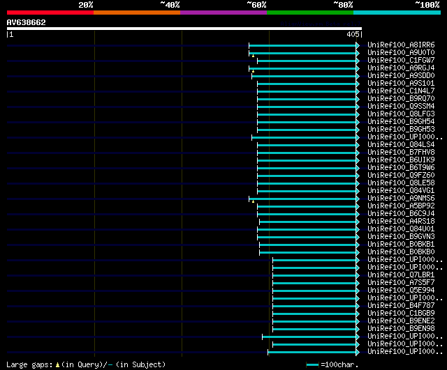Open the UniRef100_A9SDD0 hit
The height and width of the screenshot is (370, 447).
pyautogui.click(x=401, y=76)
